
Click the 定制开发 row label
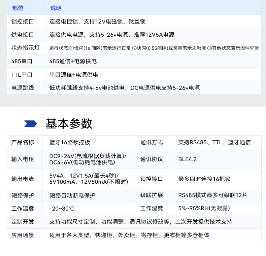pos(23,222)
